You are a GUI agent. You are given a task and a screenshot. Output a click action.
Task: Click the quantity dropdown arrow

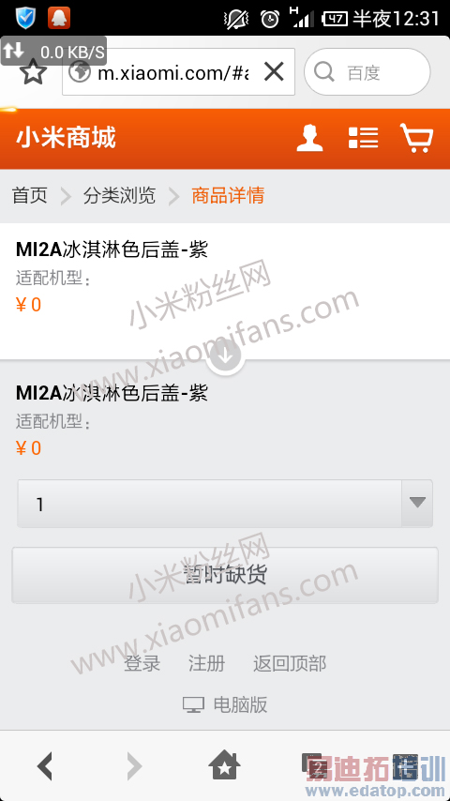[x=417, y=503]
